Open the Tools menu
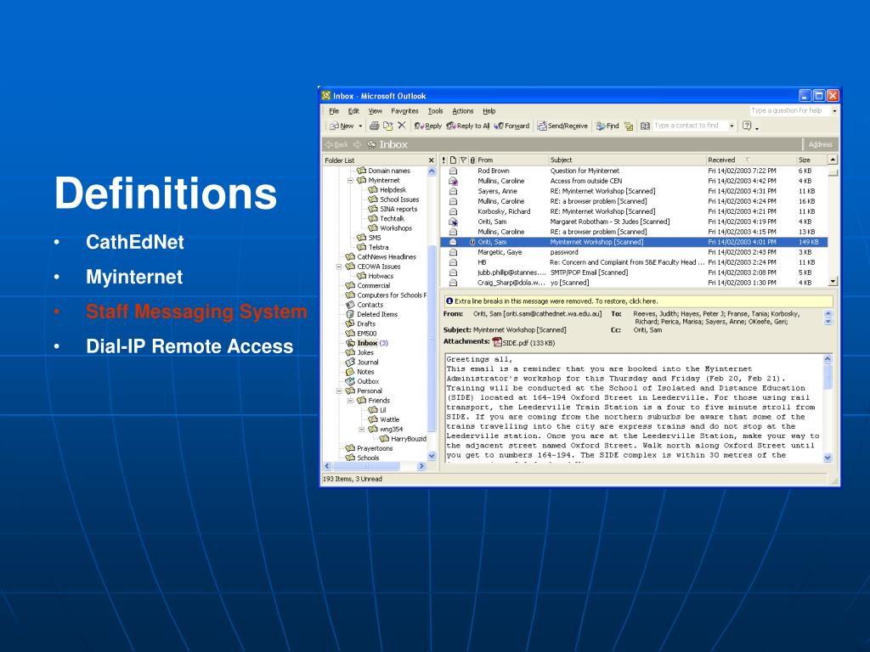 436,111
